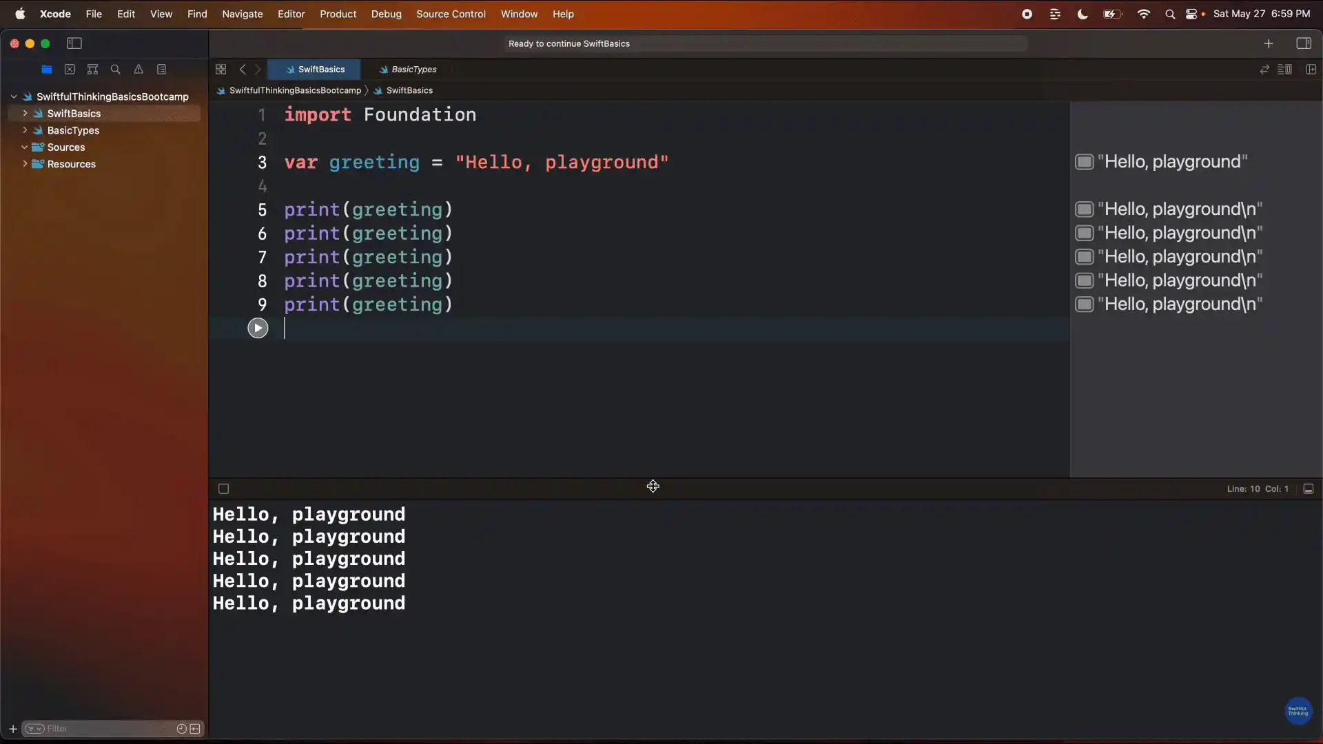Screen dimensions: 1323x744
Task: Open the Find navigator magnifier icon
Action: (116, 70)
